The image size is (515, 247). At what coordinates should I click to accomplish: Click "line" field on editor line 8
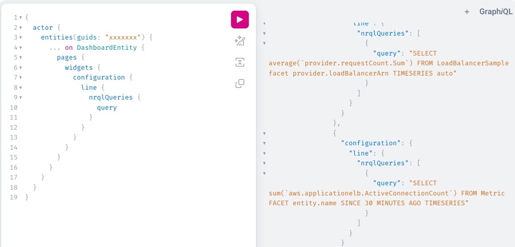pyautogui.click(x=89, y=88)
